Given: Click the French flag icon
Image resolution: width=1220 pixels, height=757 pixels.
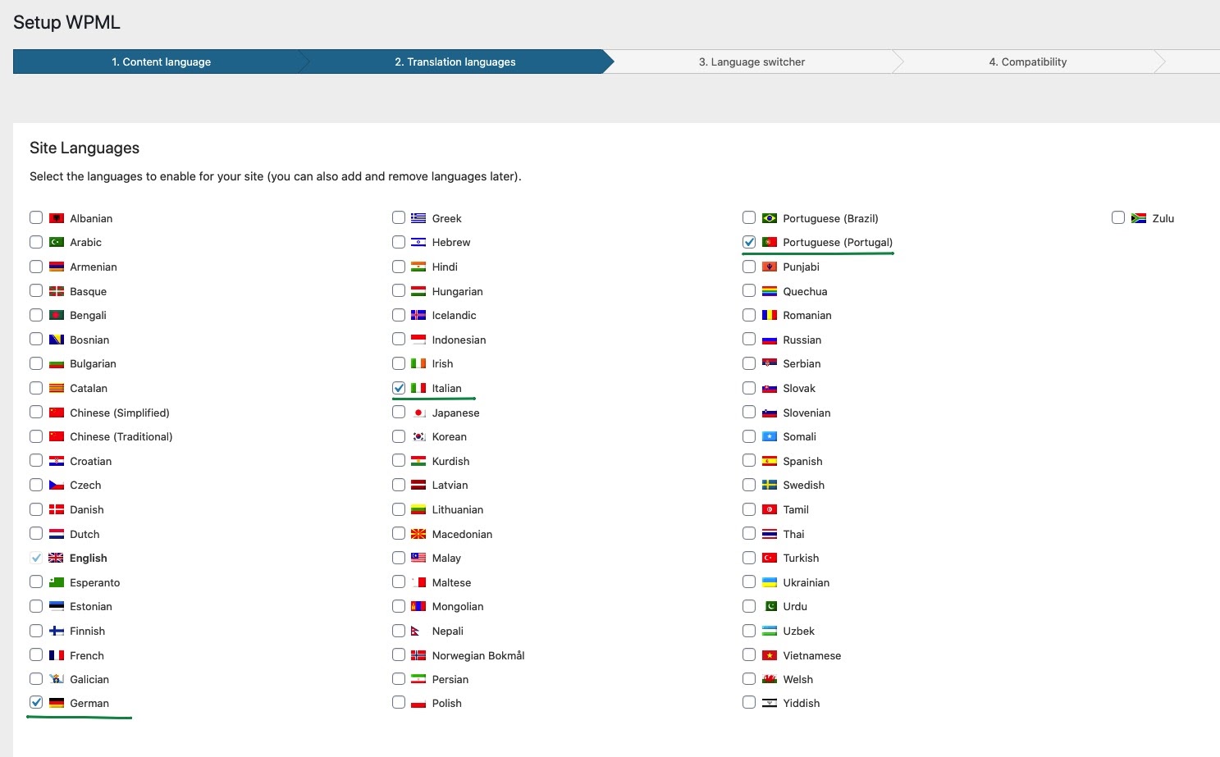Looking at the screenshot, I should [57, 655].
